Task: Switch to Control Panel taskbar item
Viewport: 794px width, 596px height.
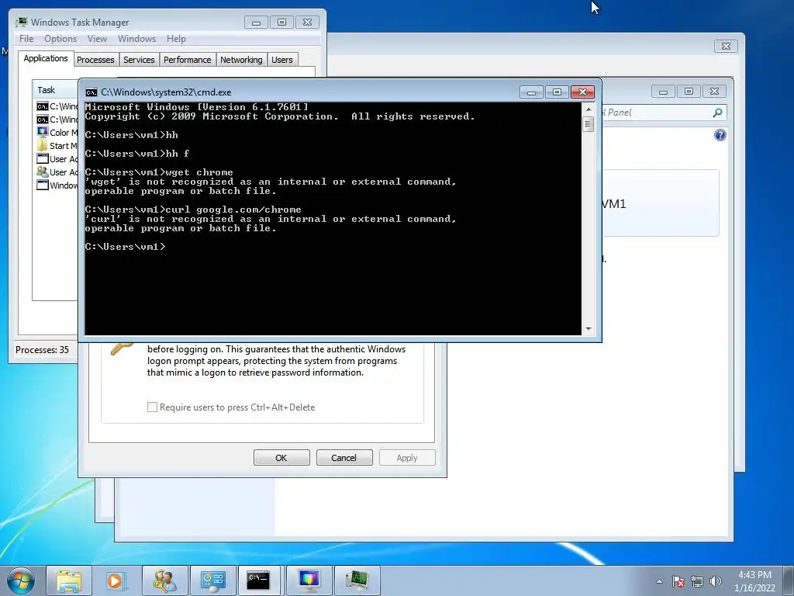Action: [x=212, y=580]
